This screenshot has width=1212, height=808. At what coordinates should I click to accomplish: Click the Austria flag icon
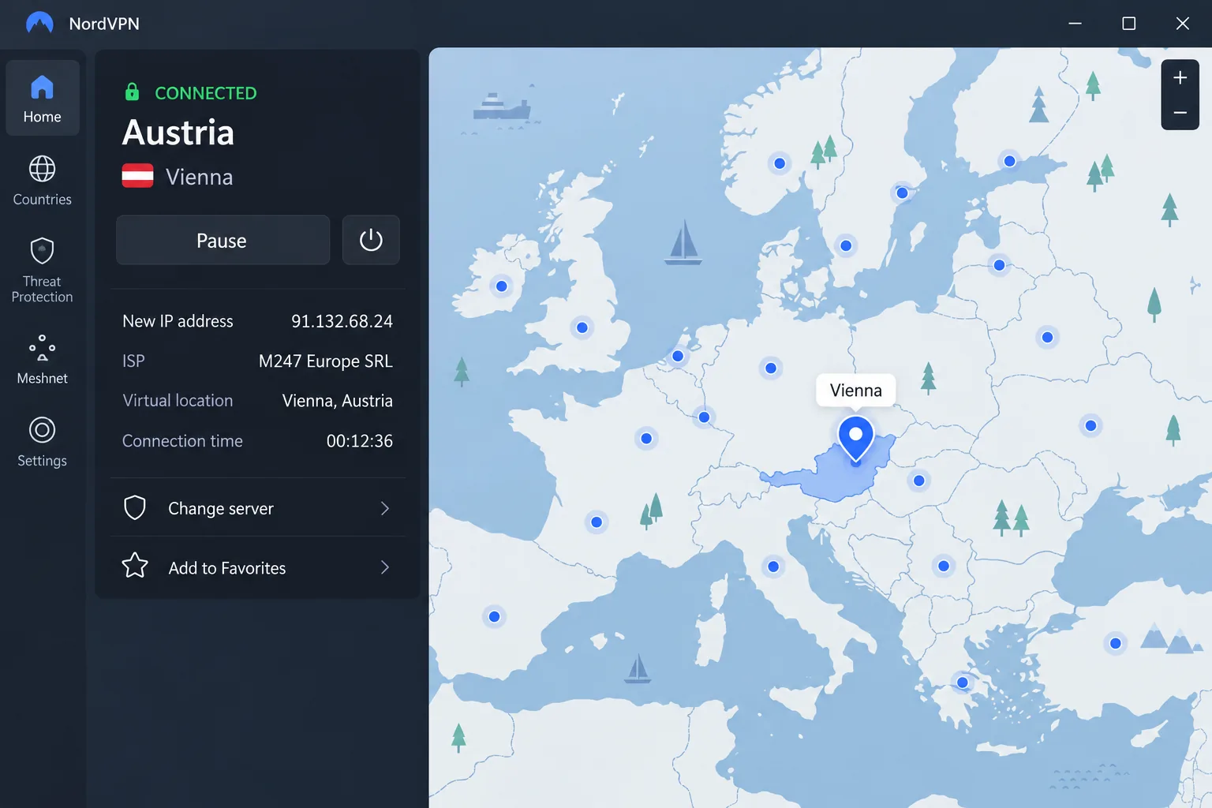tap(137, 175)
